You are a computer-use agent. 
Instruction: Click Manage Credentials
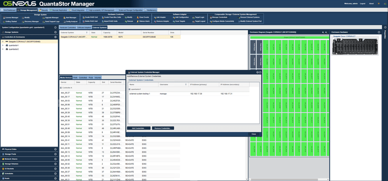pos(218,17)
